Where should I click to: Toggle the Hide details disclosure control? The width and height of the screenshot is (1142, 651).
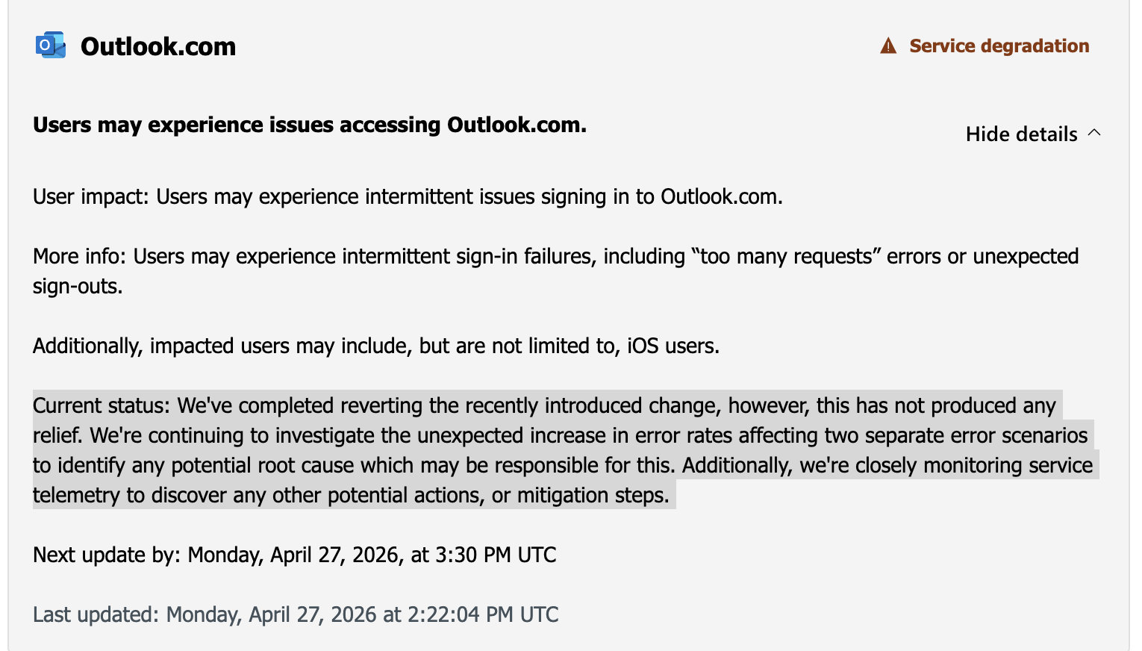1033,134
